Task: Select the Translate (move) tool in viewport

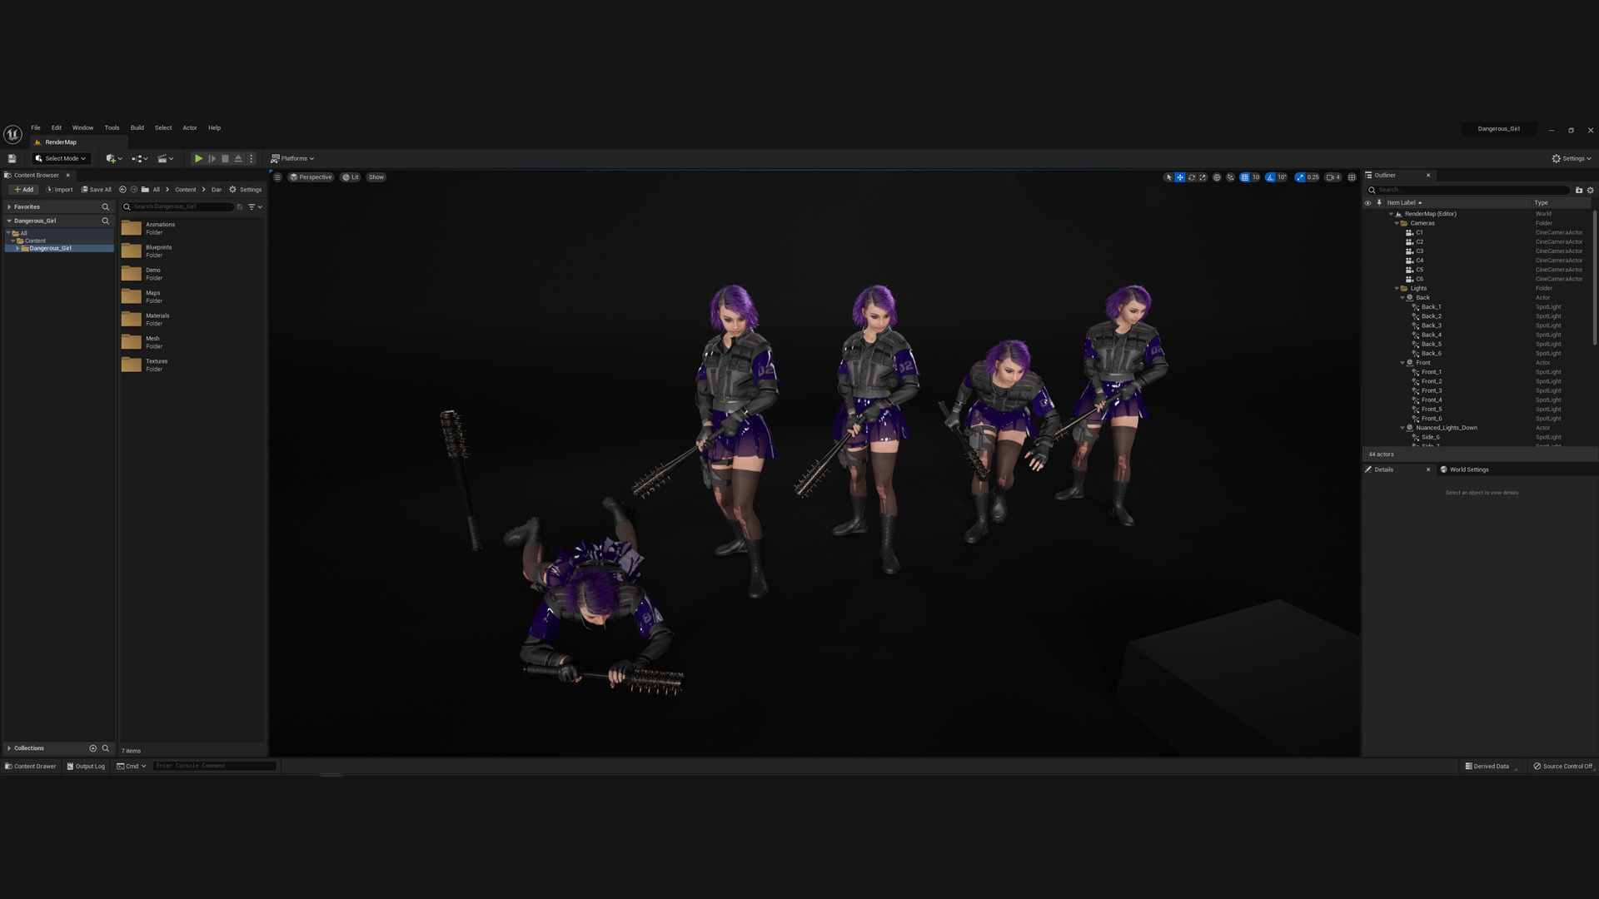Action: 1180,177
